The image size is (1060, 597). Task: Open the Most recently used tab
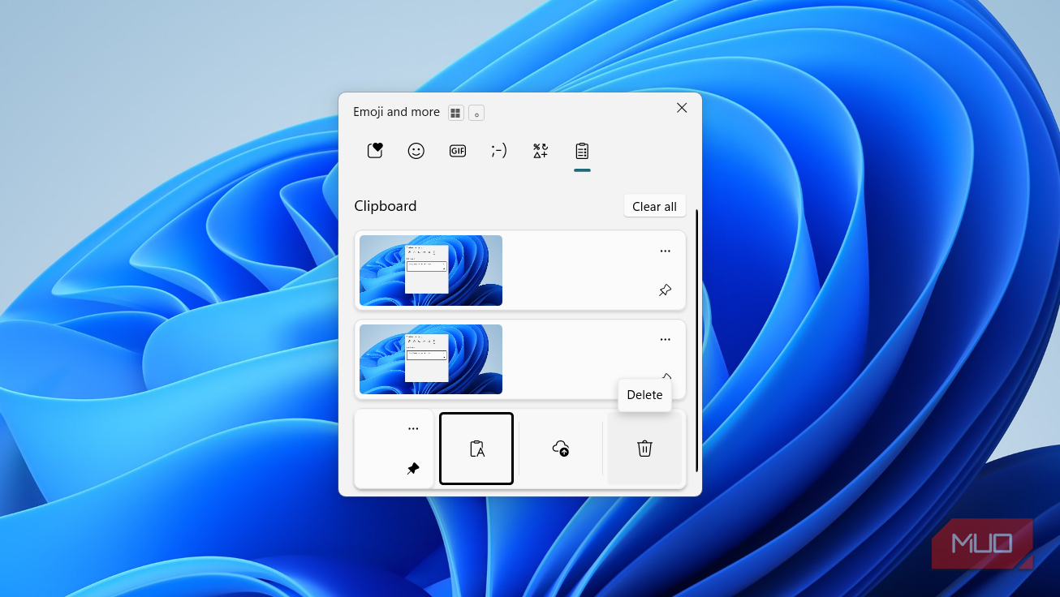tap(374, 151)
